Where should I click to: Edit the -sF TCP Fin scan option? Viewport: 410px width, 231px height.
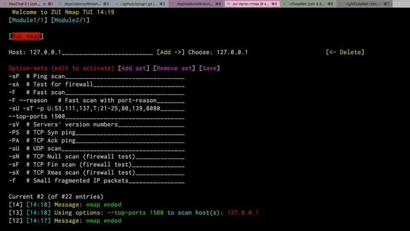(x=97, y=165)
